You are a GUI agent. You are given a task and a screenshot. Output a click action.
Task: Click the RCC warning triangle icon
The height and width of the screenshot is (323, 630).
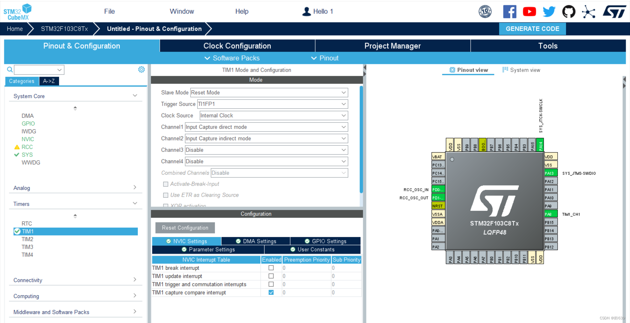[x=17, y=147]
